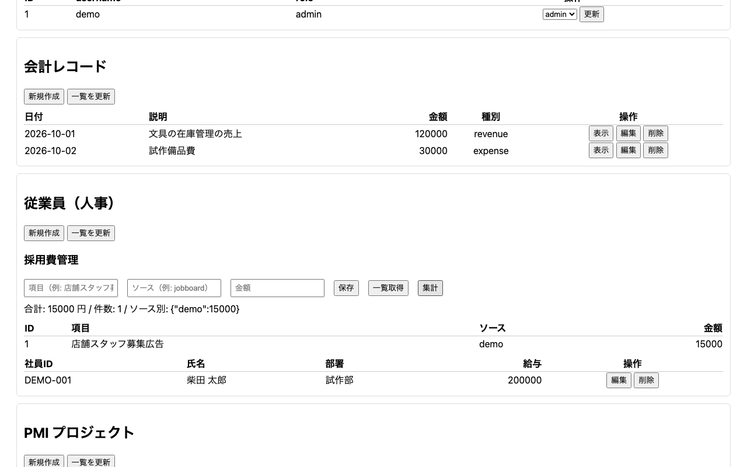Click the amount 30000
Screen dimensions: 747x467
[x=433, y=151]
